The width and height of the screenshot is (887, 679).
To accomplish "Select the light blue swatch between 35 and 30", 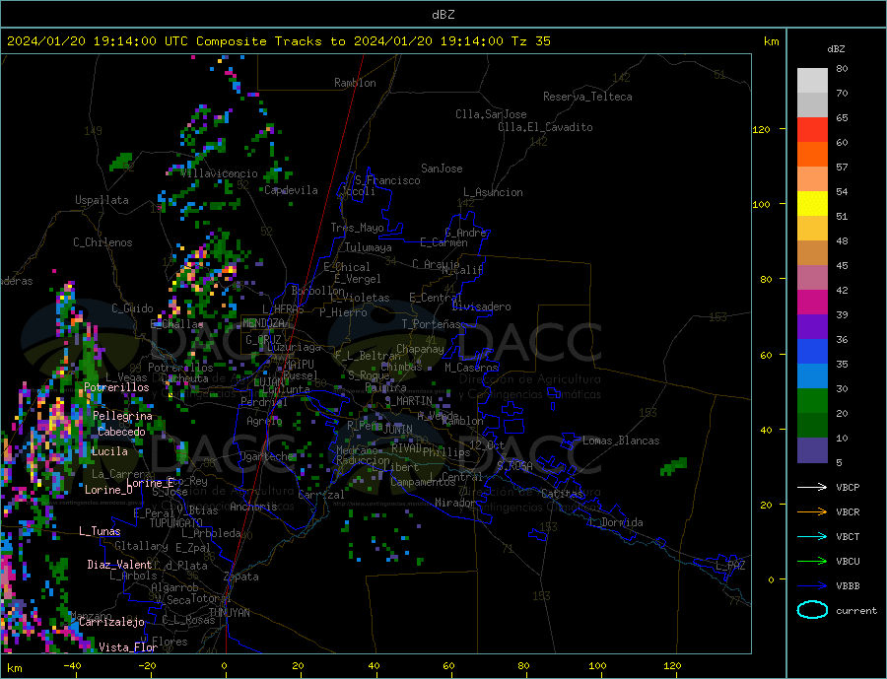I will pyautogui.click(x=812, y=376).
